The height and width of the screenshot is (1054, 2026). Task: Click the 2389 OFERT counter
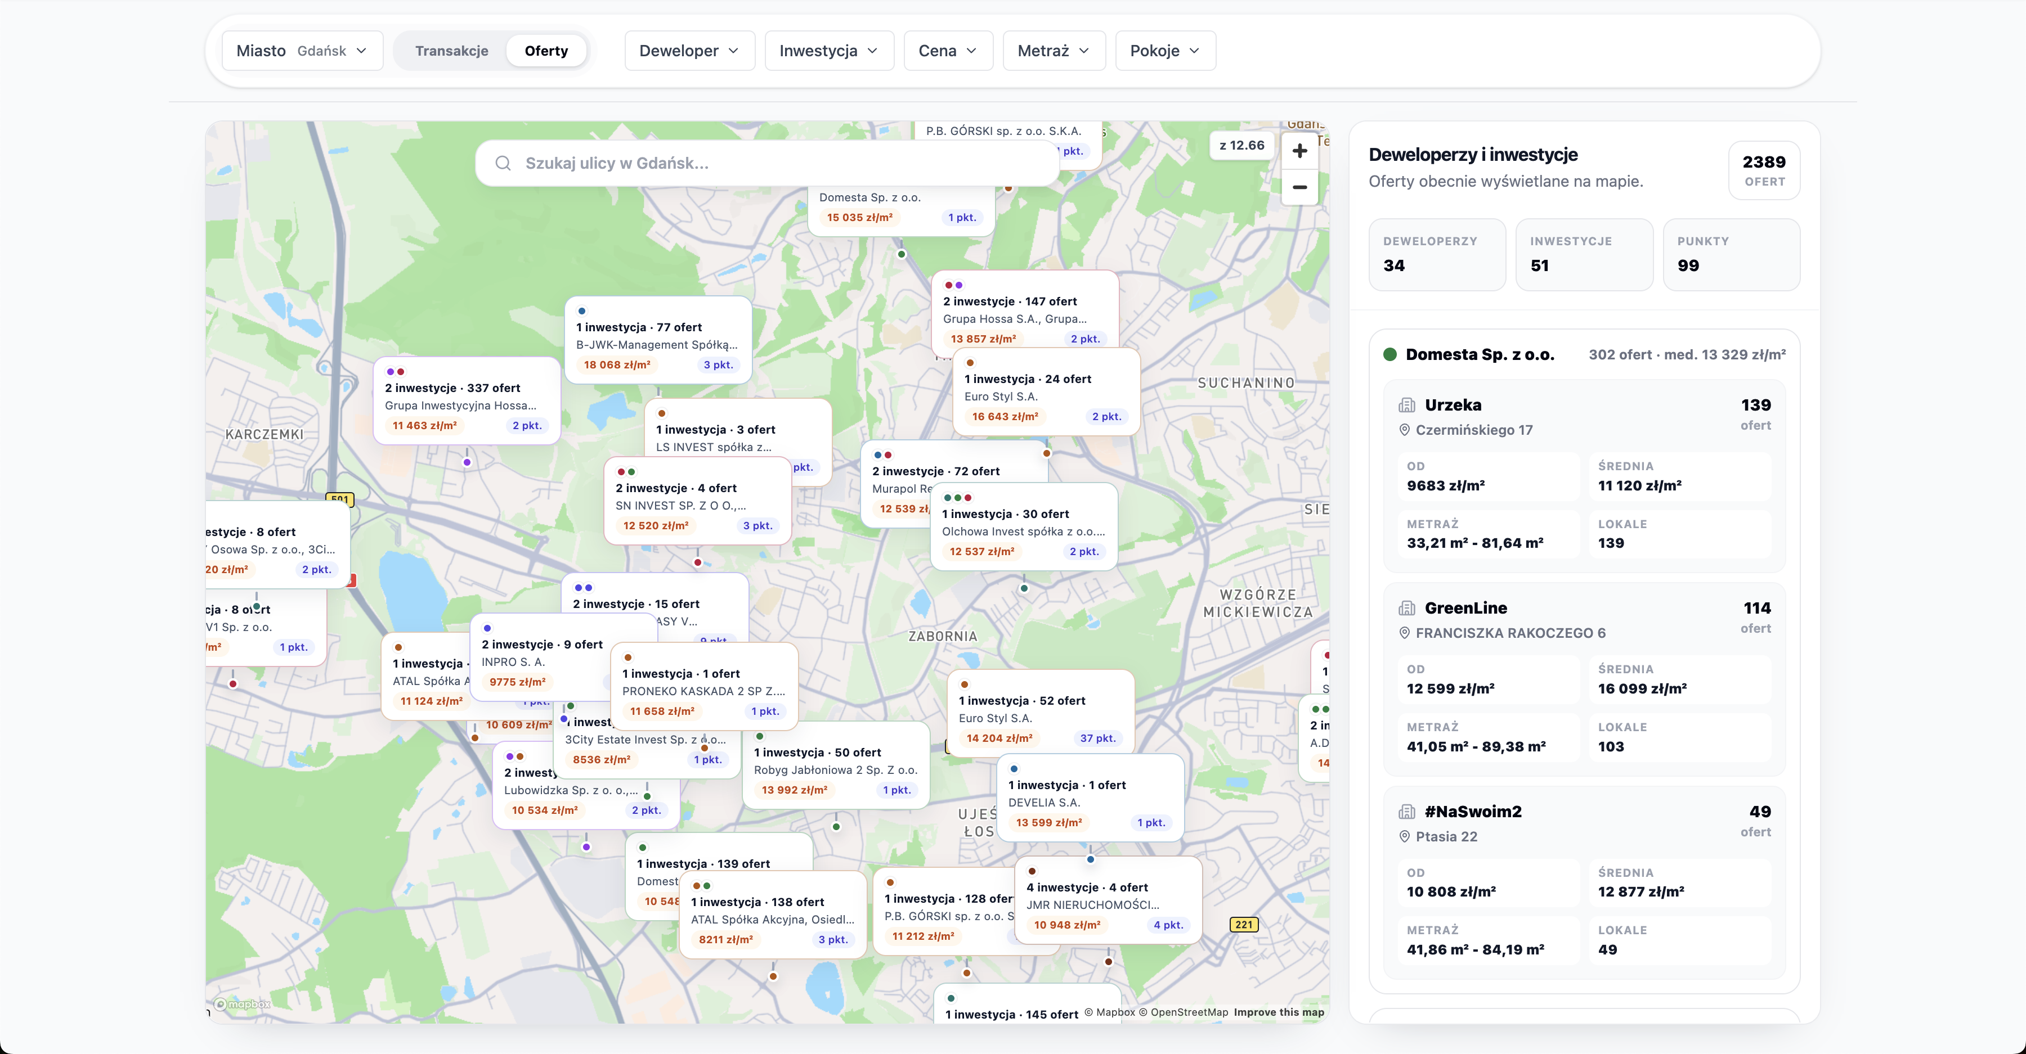click(x=1764, y=170)
